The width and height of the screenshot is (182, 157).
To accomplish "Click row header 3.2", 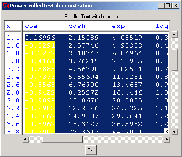I will [13, 108].
